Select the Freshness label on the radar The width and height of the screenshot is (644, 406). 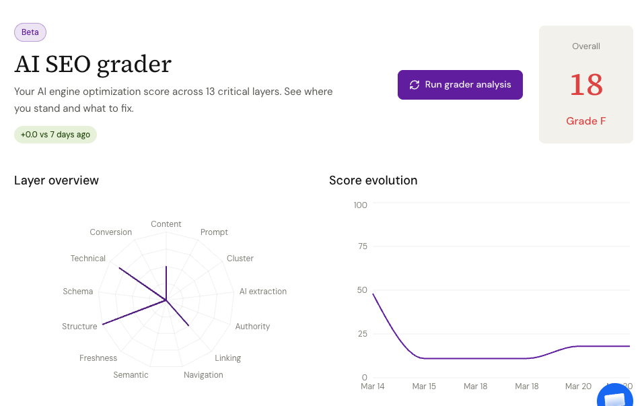click(98, 358)
